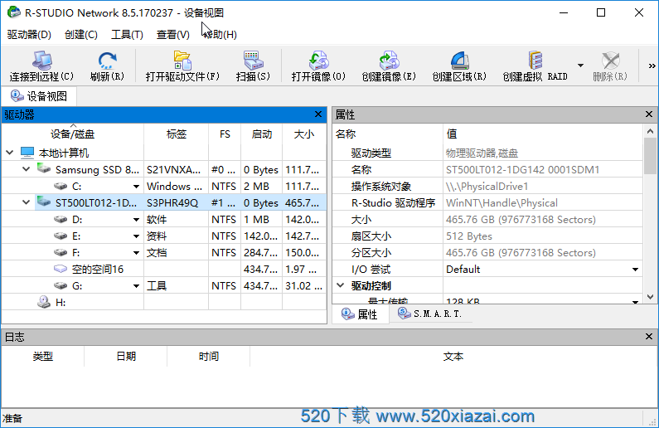Click the D: partition disk icon
This screenshot has width=659, height=428.
[61, 219]
